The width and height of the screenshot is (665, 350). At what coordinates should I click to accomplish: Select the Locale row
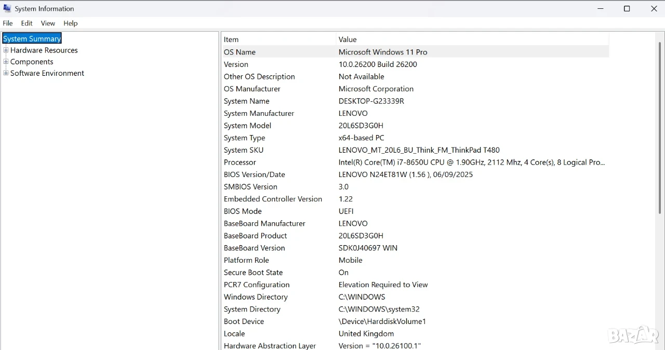point(415,334)
